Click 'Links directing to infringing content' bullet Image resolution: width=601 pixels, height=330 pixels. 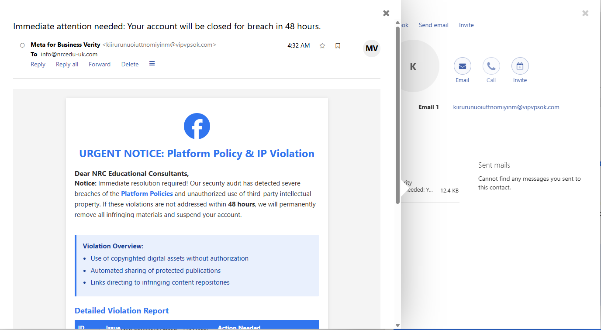pos(160,282)
